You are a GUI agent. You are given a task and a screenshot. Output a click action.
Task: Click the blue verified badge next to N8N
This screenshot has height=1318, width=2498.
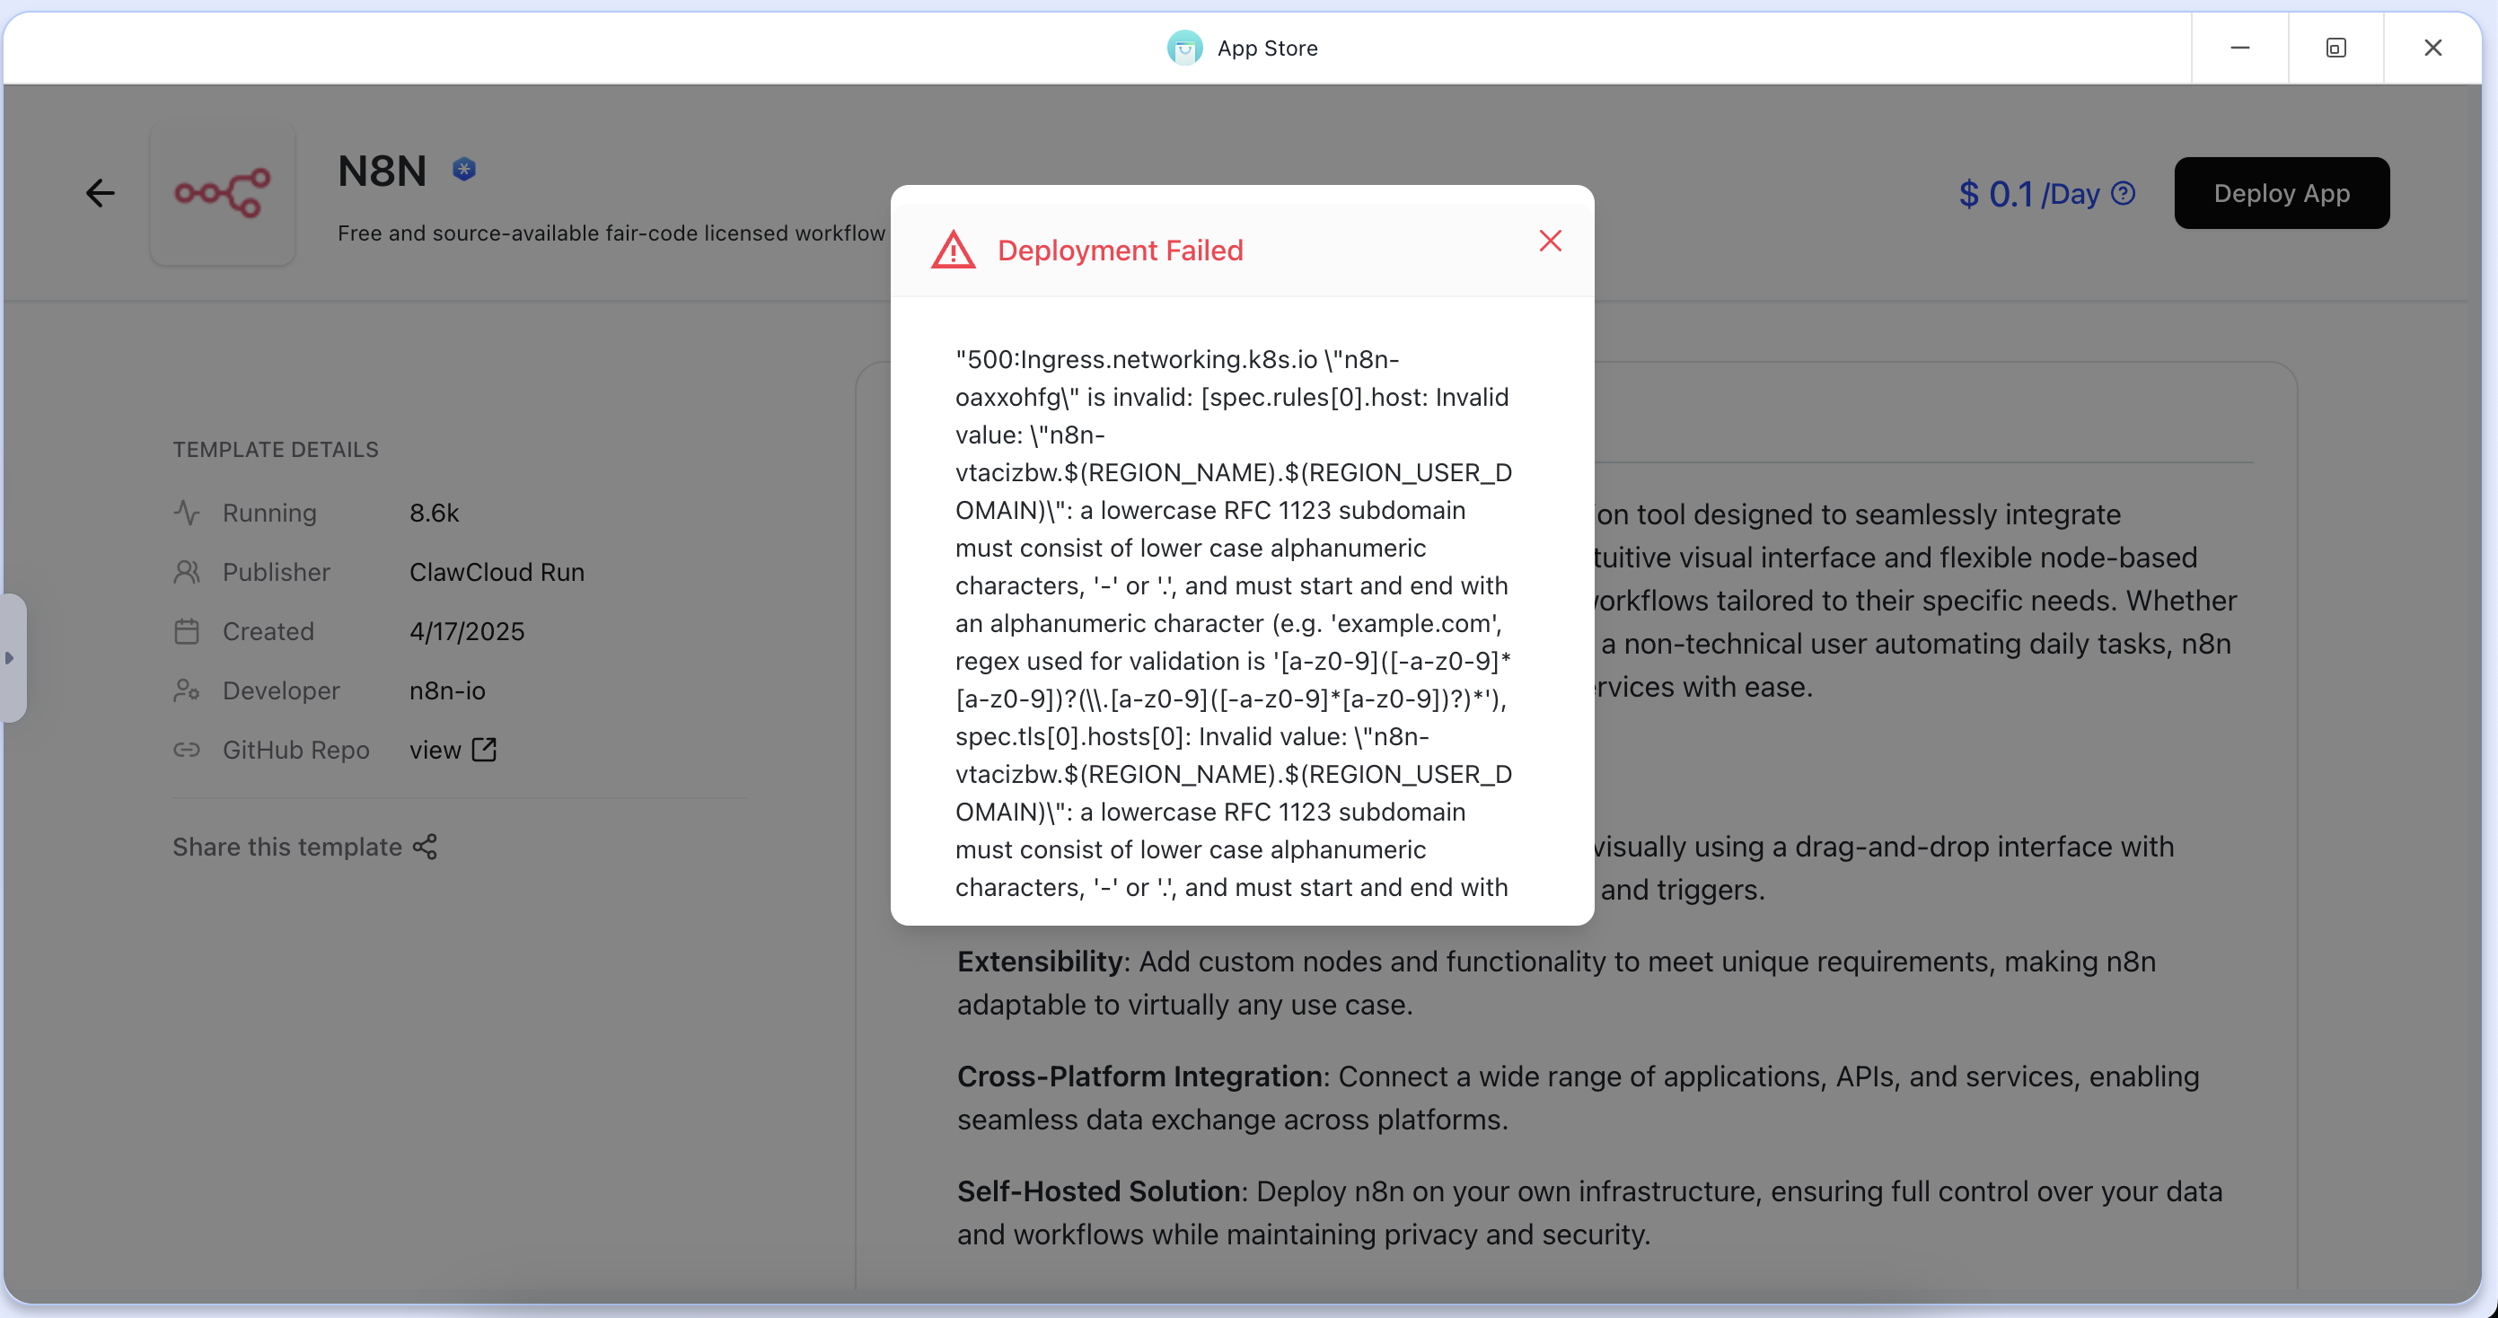[x=464, y=170]
